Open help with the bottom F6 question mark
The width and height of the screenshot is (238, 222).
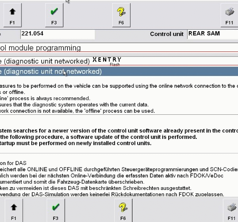(123, 211)
